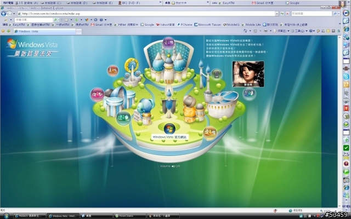Select the Windows Vista browser tab

coord(44,31)
